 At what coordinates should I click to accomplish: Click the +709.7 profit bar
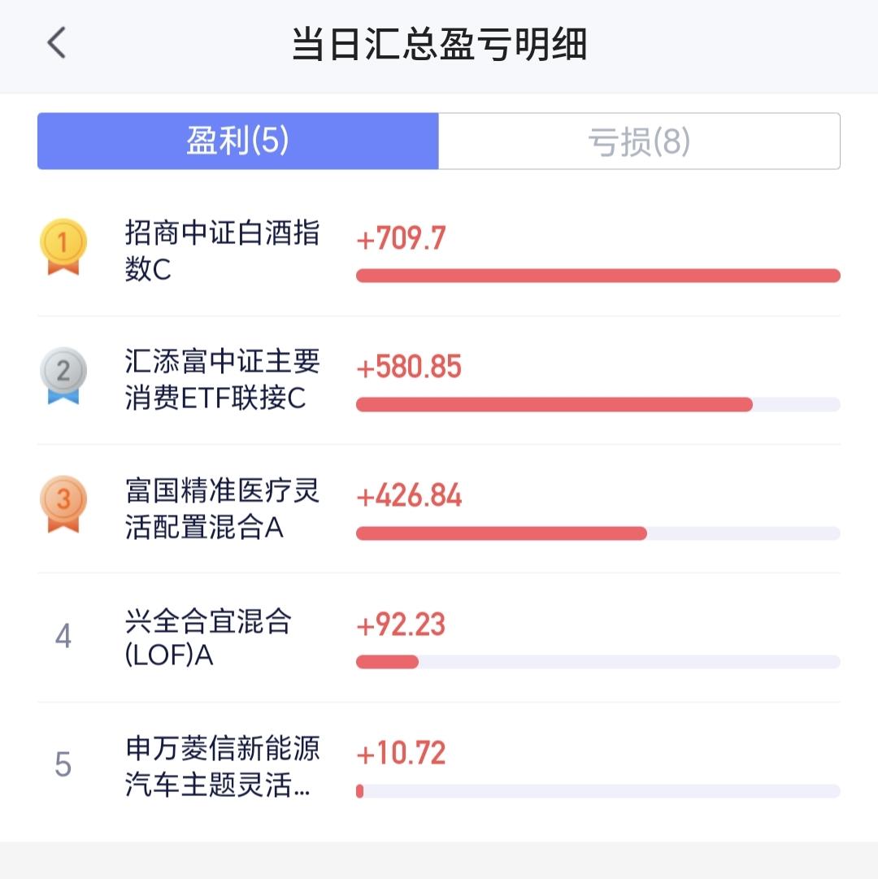[598, 276]
